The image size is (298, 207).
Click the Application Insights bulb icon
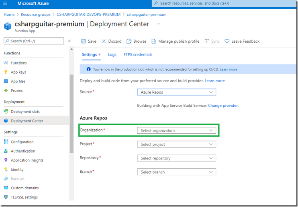click(6, 160)
